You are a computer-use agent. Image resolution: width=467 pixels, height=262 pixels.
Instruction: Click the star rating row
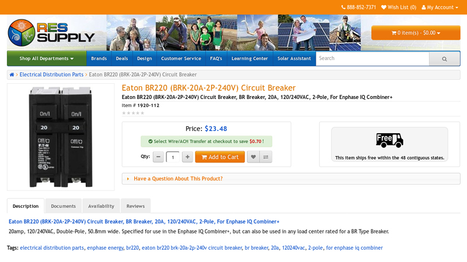click(133, 113)
